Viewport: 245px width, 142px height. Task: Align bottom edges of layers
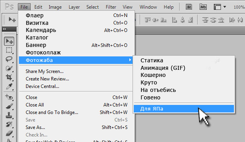click(x=164, y=20)
